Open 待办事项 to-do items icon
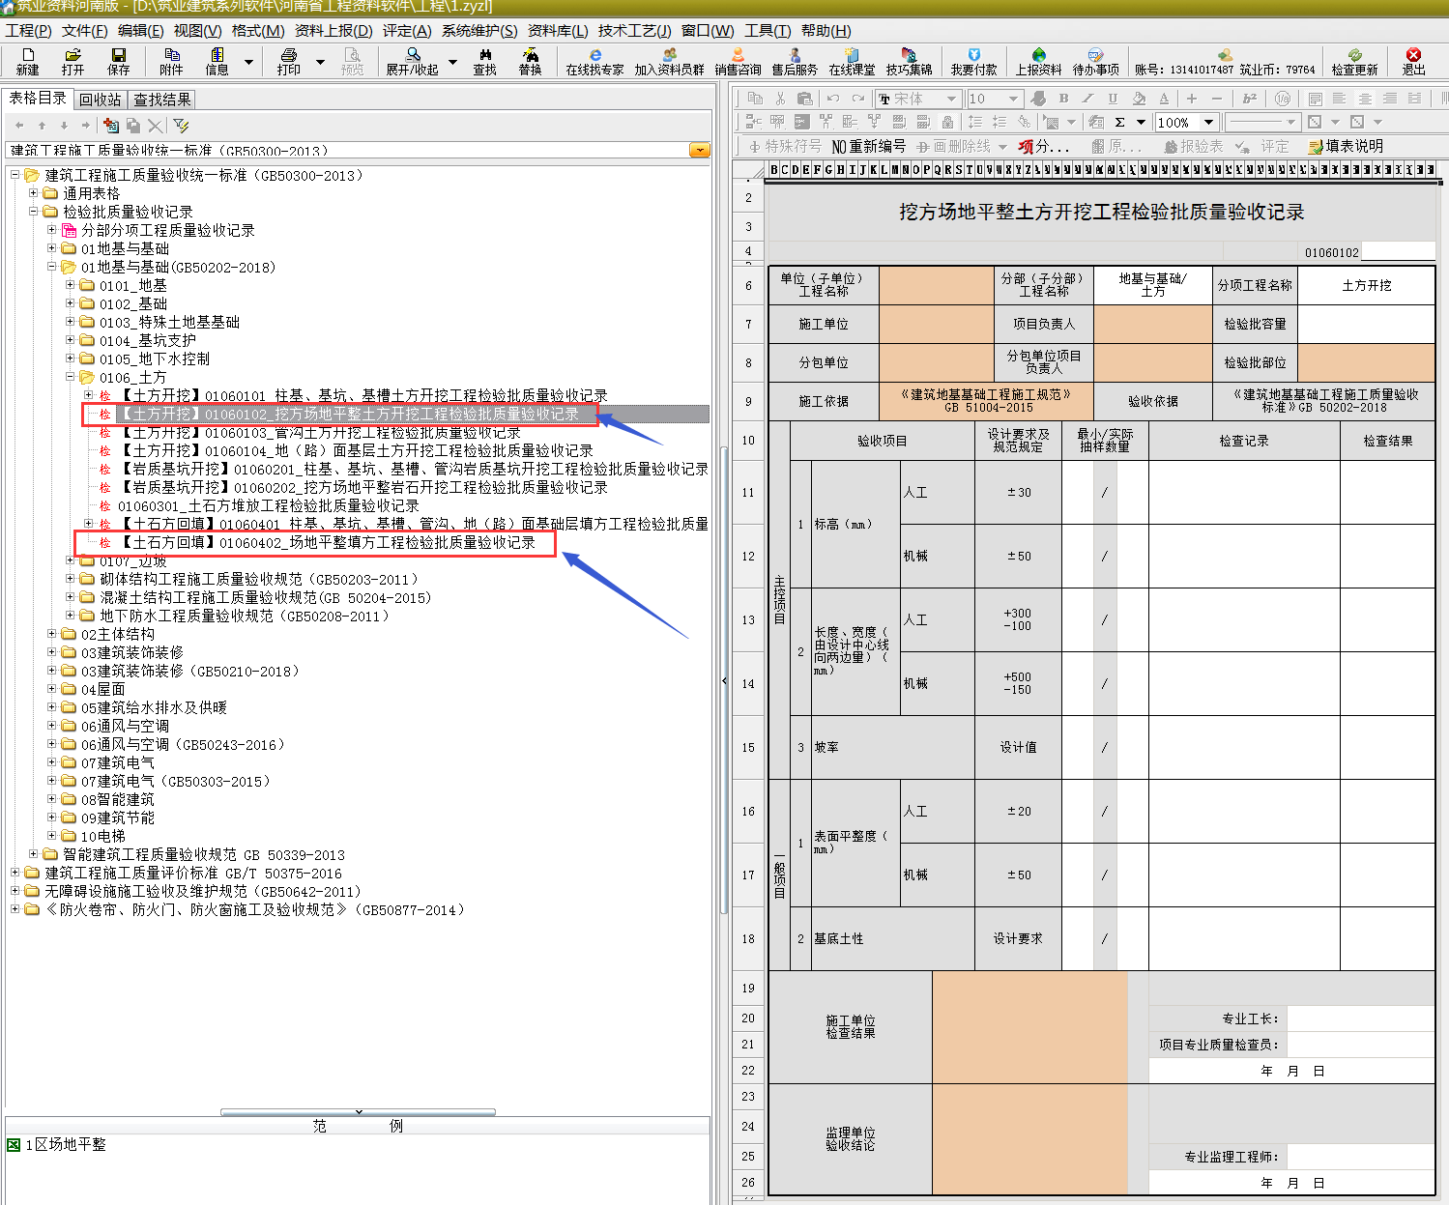The image size is (1449, 1205). [1095, 62]
